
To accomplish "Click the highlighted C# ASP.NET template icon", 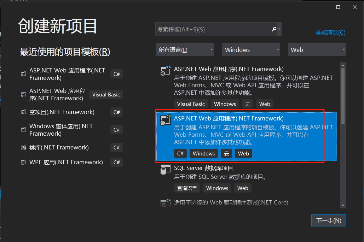I will (x=165, y=120).
